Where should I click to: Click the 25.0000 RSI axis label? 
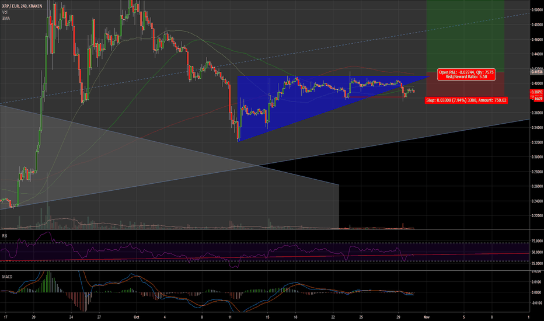tap(537, 263)
